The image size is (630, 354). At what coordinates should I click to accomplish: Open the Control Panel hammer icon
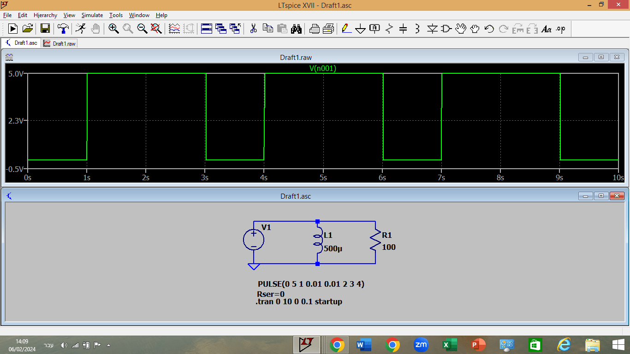tap(62, 28)
